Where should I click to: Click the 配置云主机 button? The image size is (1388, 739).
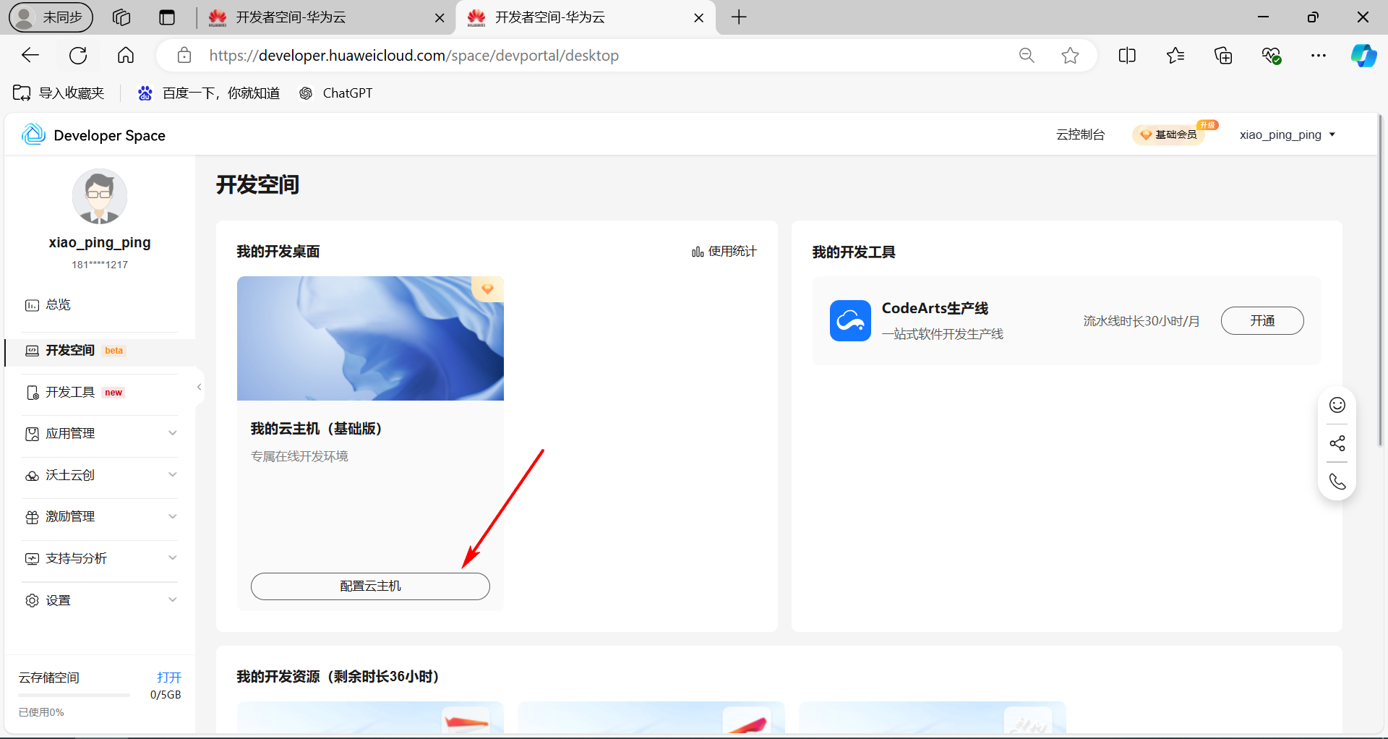[x=369, y=586]
